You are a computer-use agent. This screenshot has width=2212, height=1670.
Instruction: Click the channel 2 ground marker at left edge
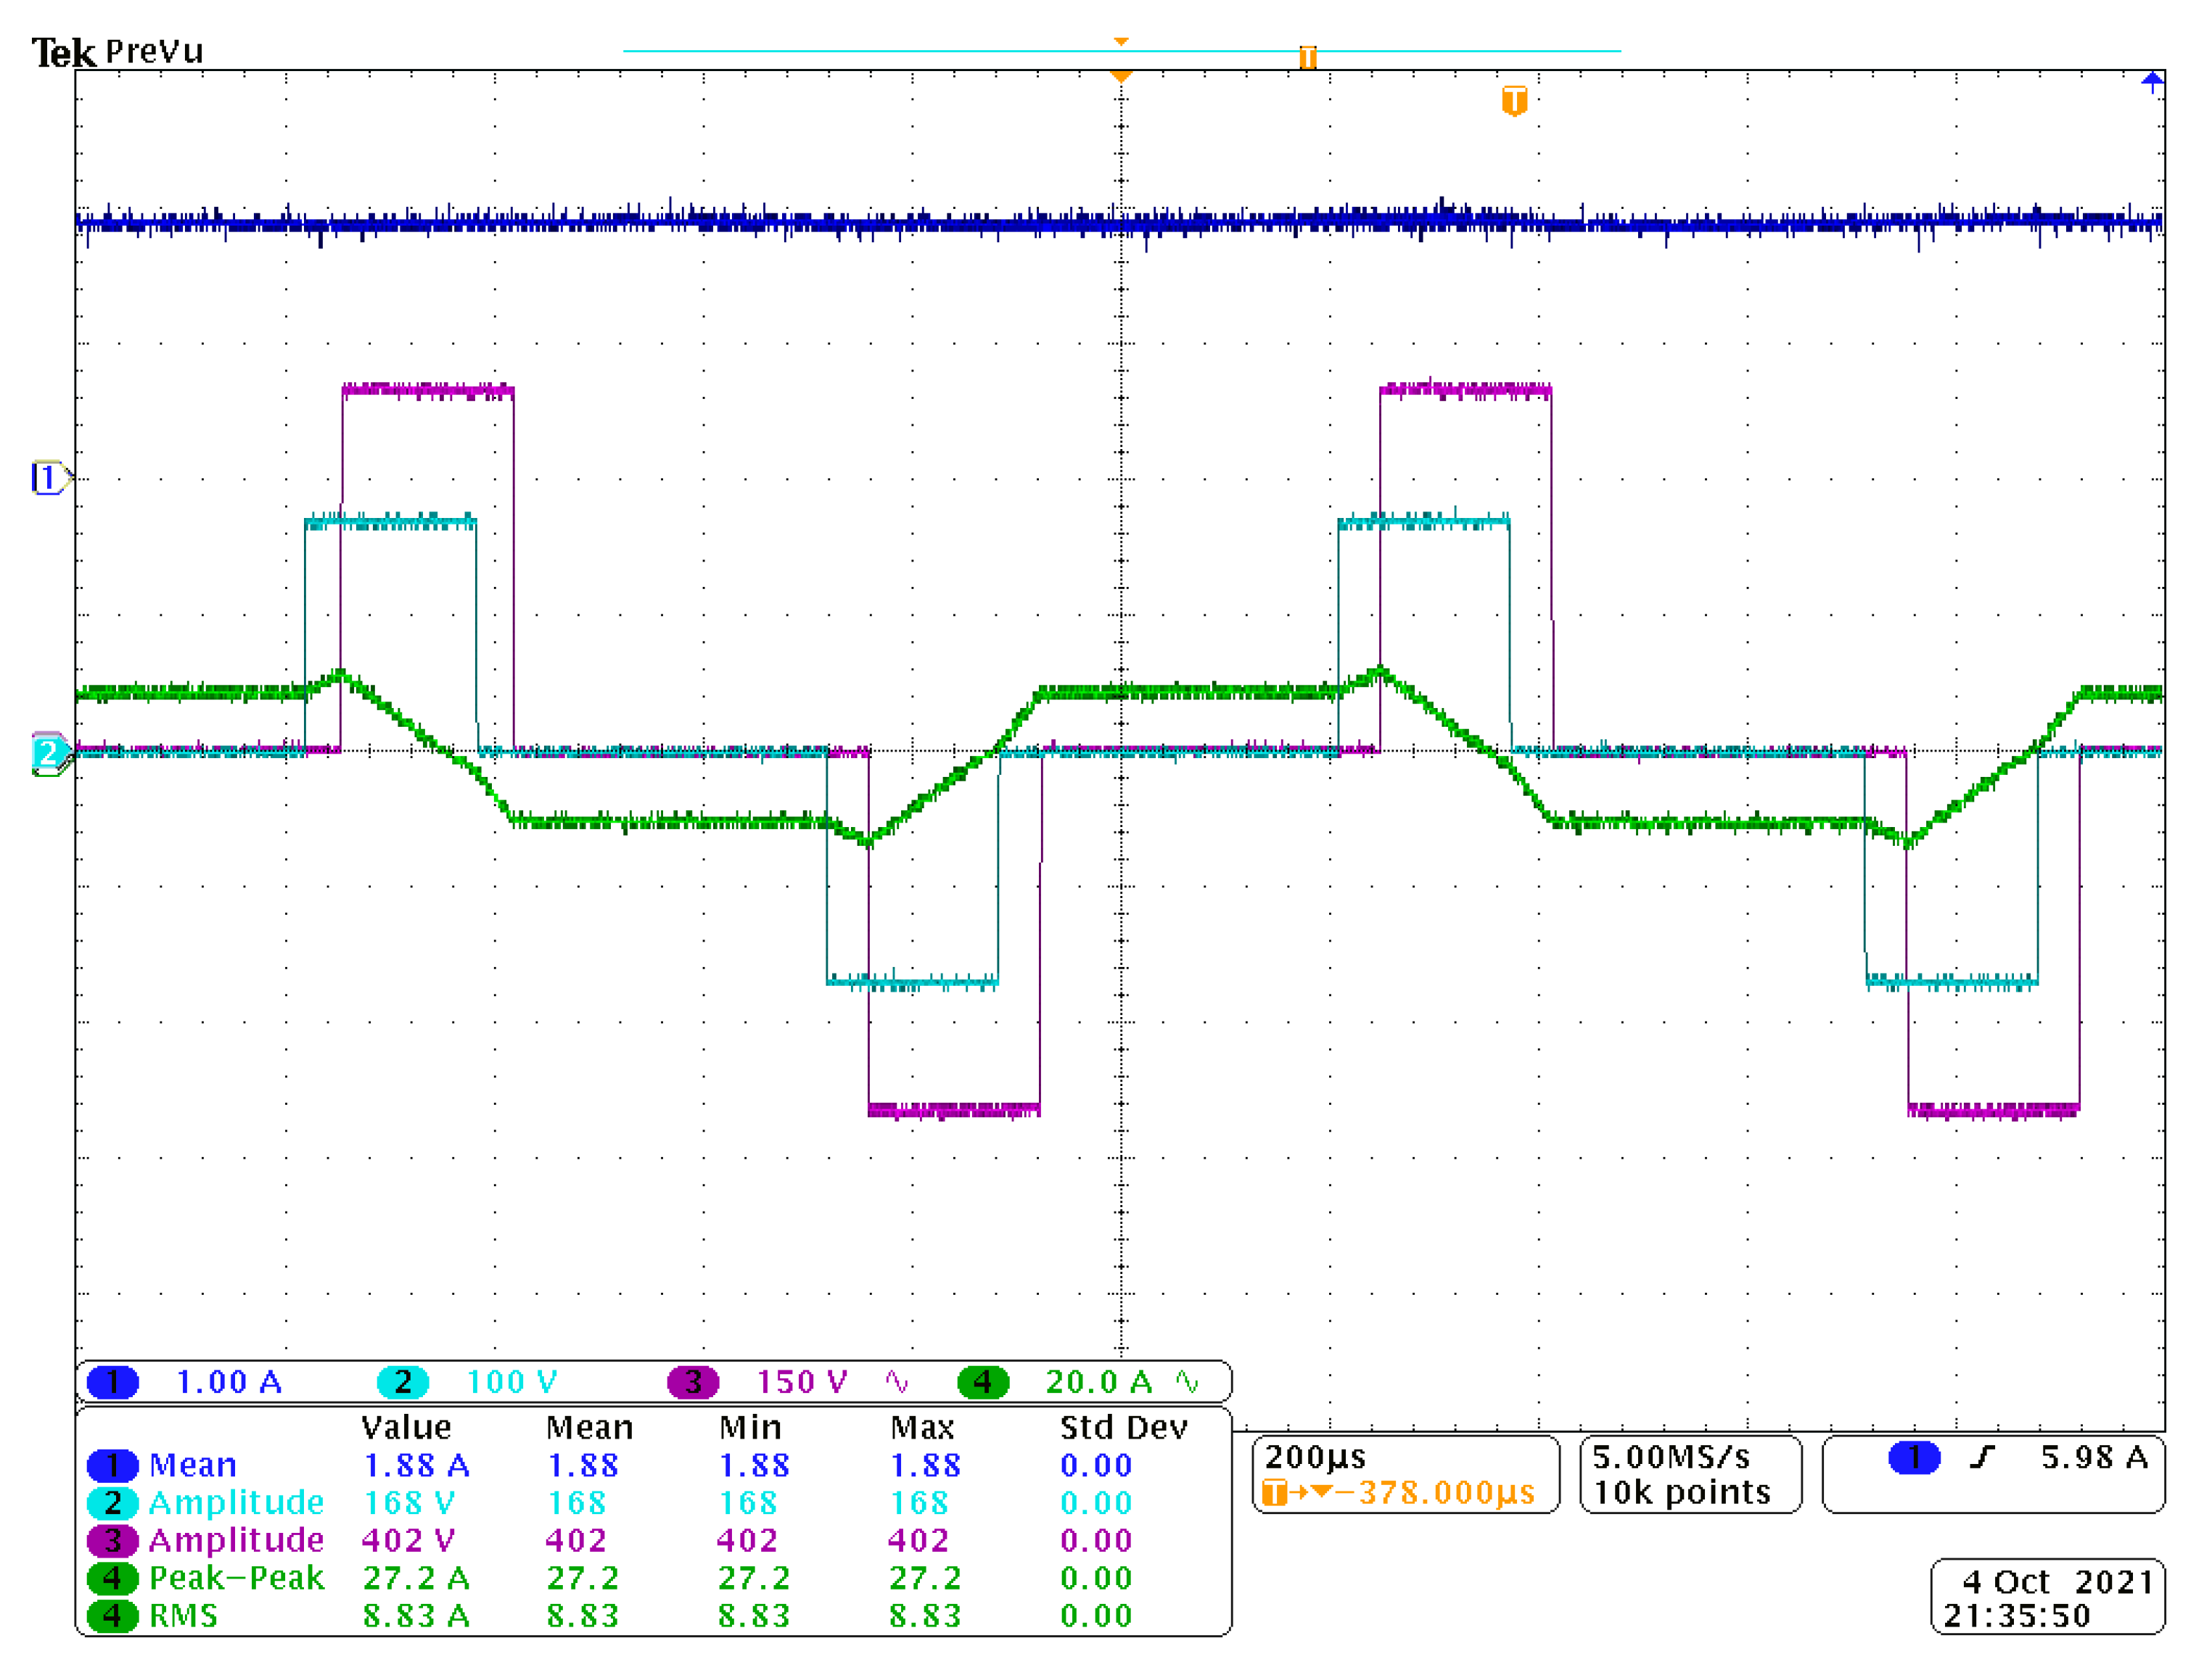pyautogui.click(x=47, y=753)
